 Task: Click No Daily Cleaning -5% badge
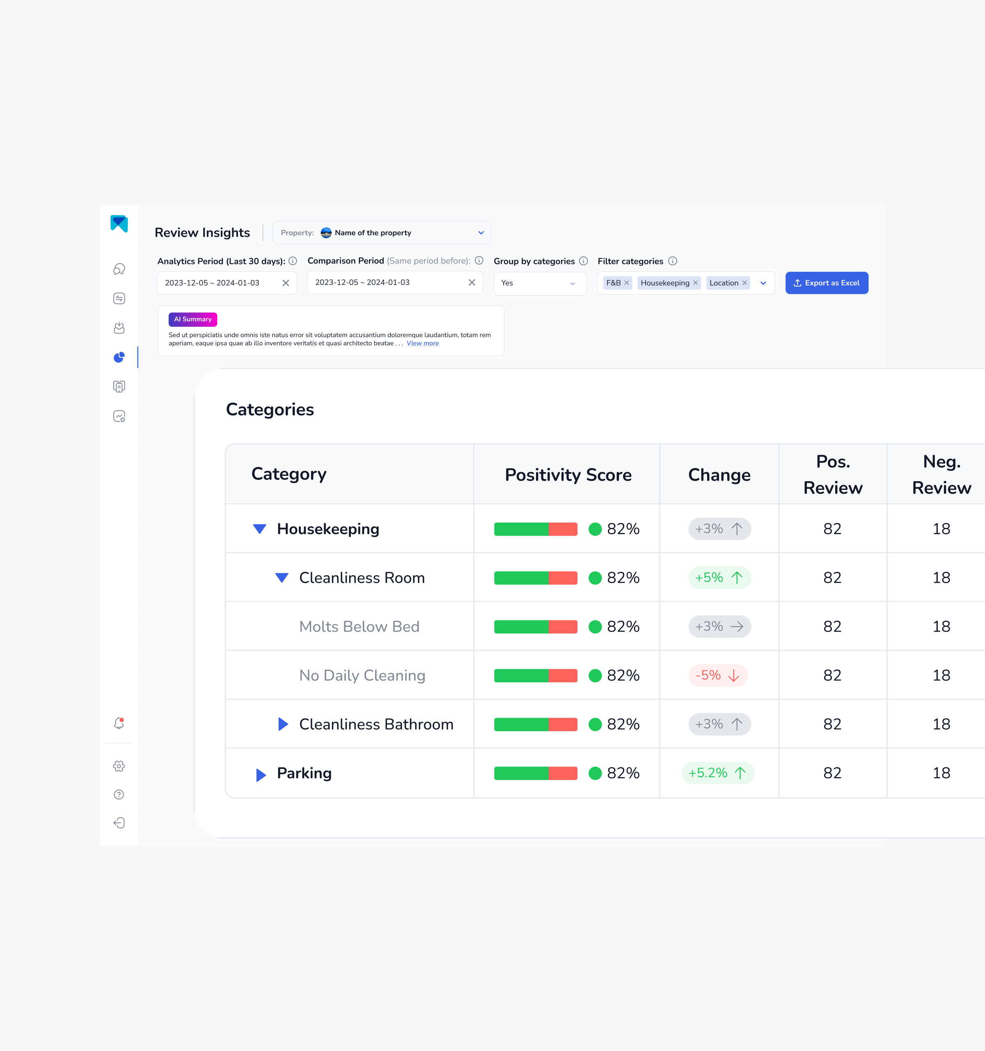717,675
